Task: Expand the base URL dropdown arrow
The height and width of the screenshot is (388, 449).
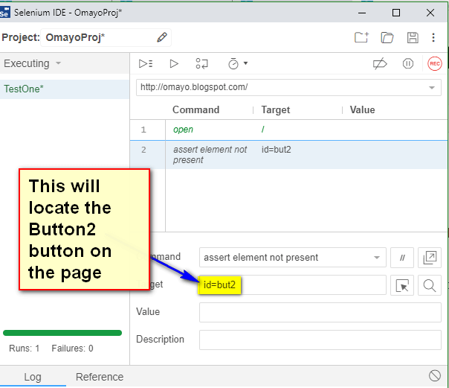Action: click(x=432, y=87)
